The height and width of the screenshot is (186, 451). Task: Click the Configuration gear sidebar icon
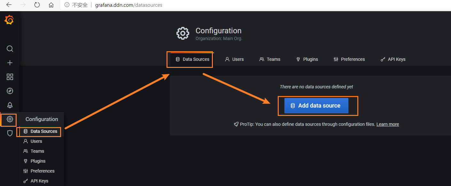[10, 119]
